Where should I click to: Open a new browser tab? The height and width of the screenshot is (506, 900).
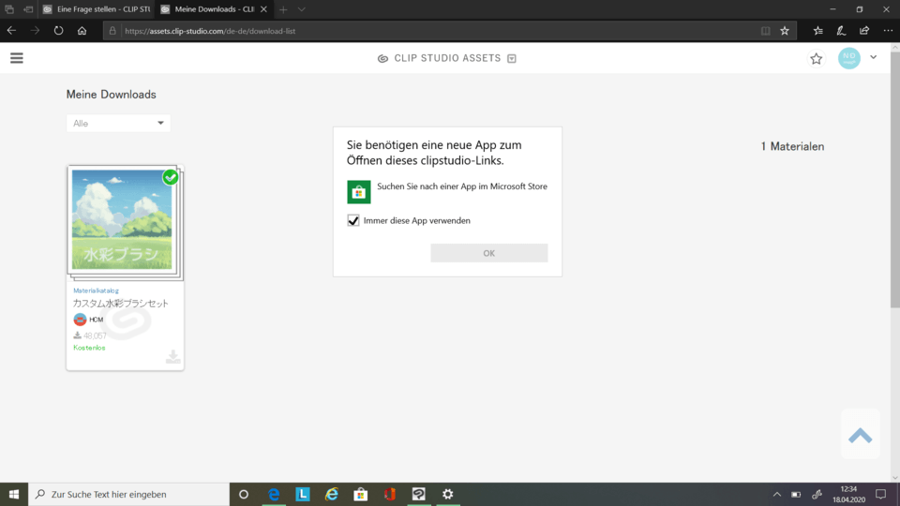(x=283, y=9)
